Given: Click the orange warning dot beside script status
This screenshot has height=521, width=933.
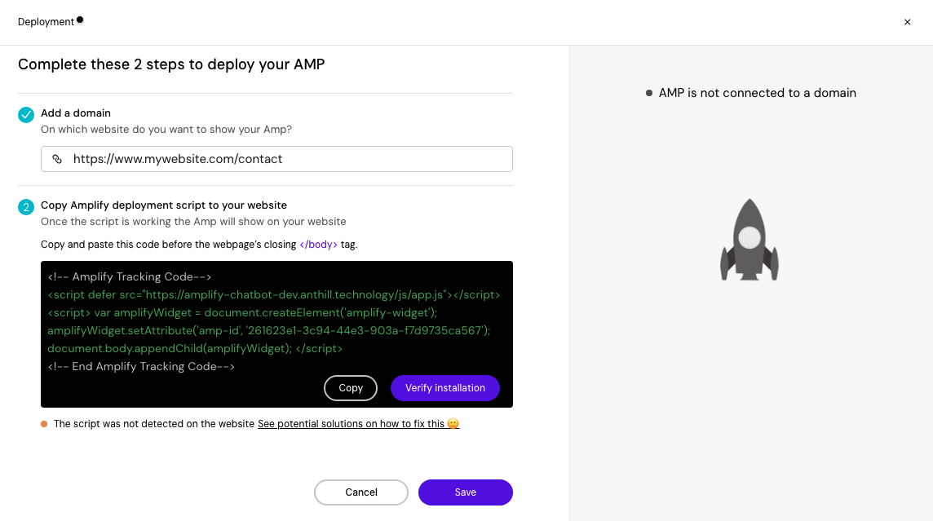Looking at the screenshot, I should pos(44,424).
